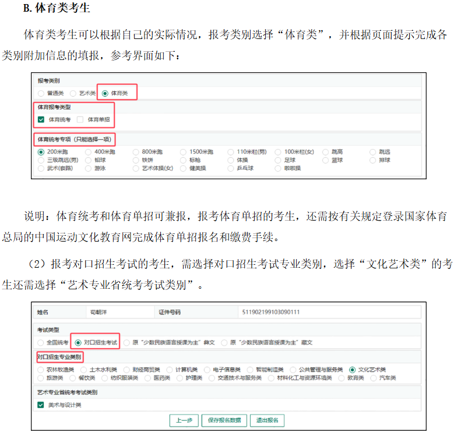The width and height of the screenshot is (454, 443).
Task: Pick 旅游类 professional category
Action: 41,378
